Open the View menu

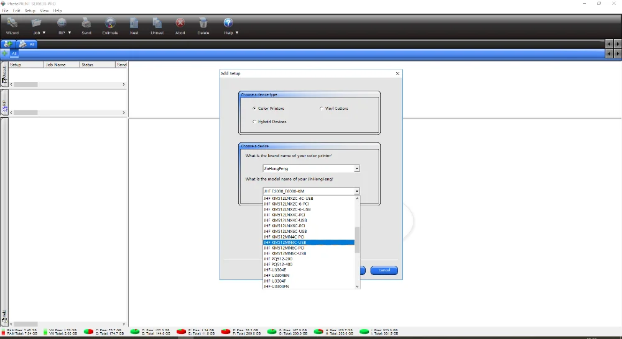pos(44,11)
